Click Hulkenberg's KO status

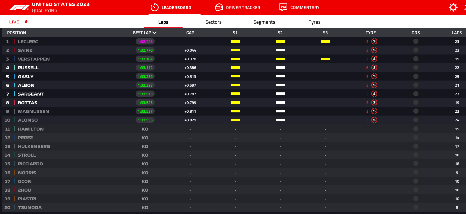pos(145,146)
